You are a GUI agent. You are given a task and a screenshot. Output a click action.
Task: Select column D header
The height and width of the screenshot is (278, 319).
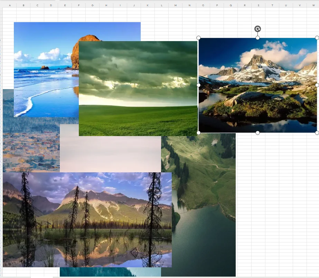(x=51, y=5)
